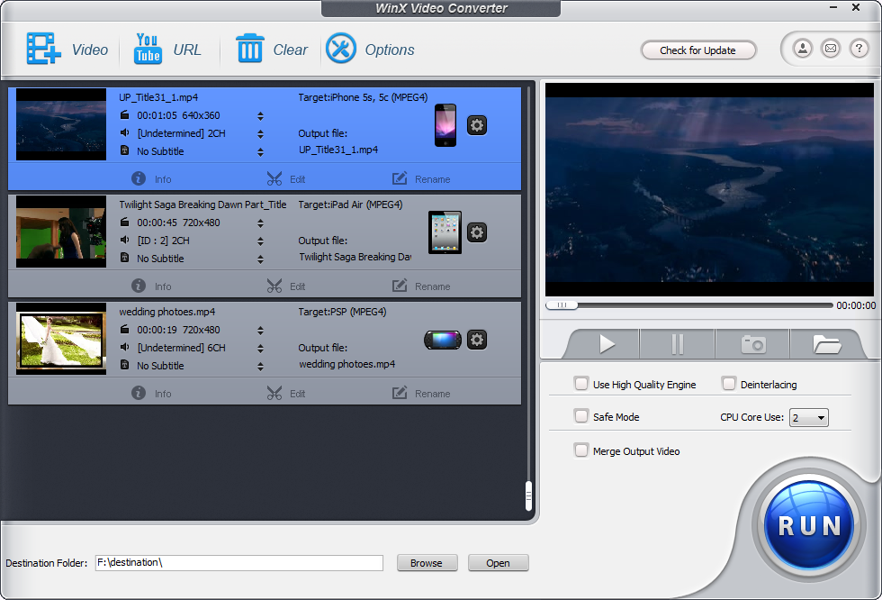Open settings gear for UP_Title31_1.mp4
882x600 pixels.
(477, 125)
